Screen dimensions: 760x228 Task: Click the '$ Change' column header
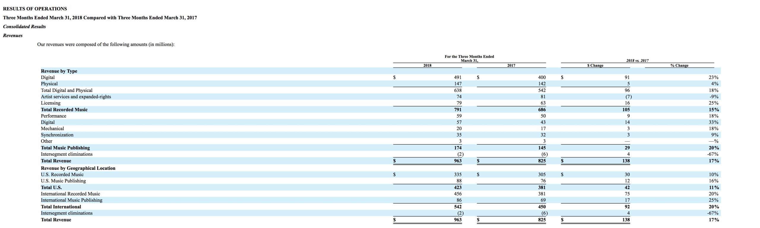tap(595, 65)
